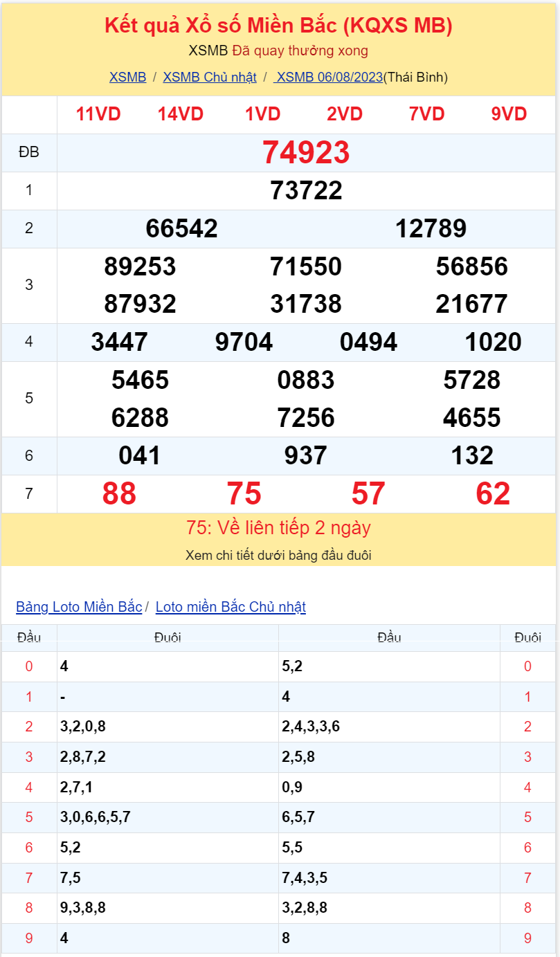Screen dimensions: 560x957
Task: Click sixth prize number 937
Action: [306, 455]
